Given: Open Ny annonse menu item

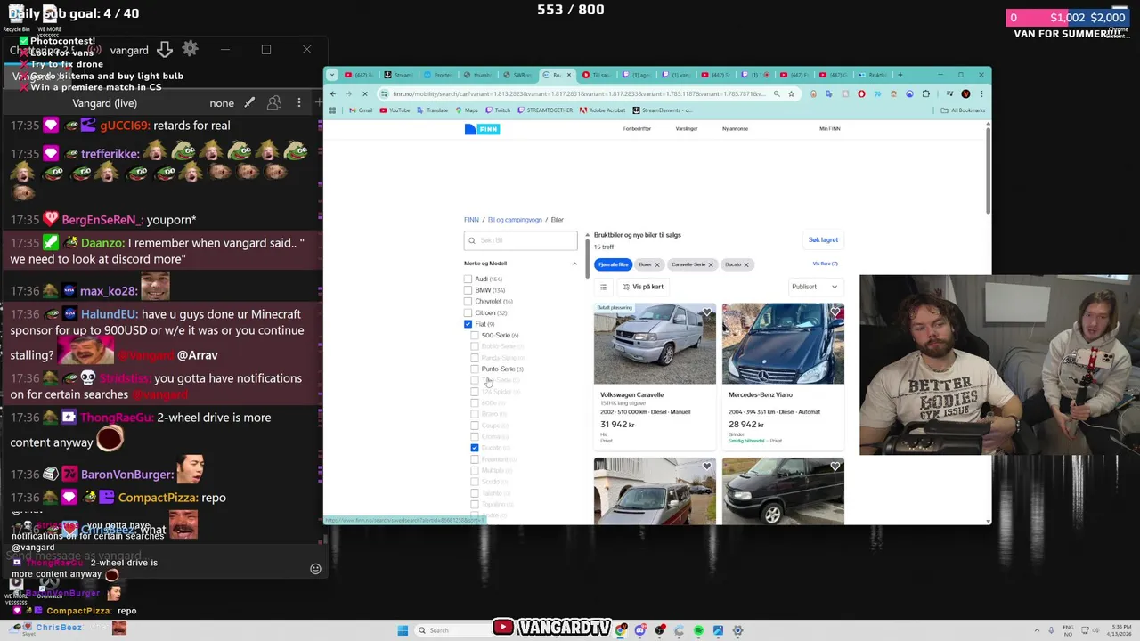Looking at the screenshot, I should click(x=735, y=129).
